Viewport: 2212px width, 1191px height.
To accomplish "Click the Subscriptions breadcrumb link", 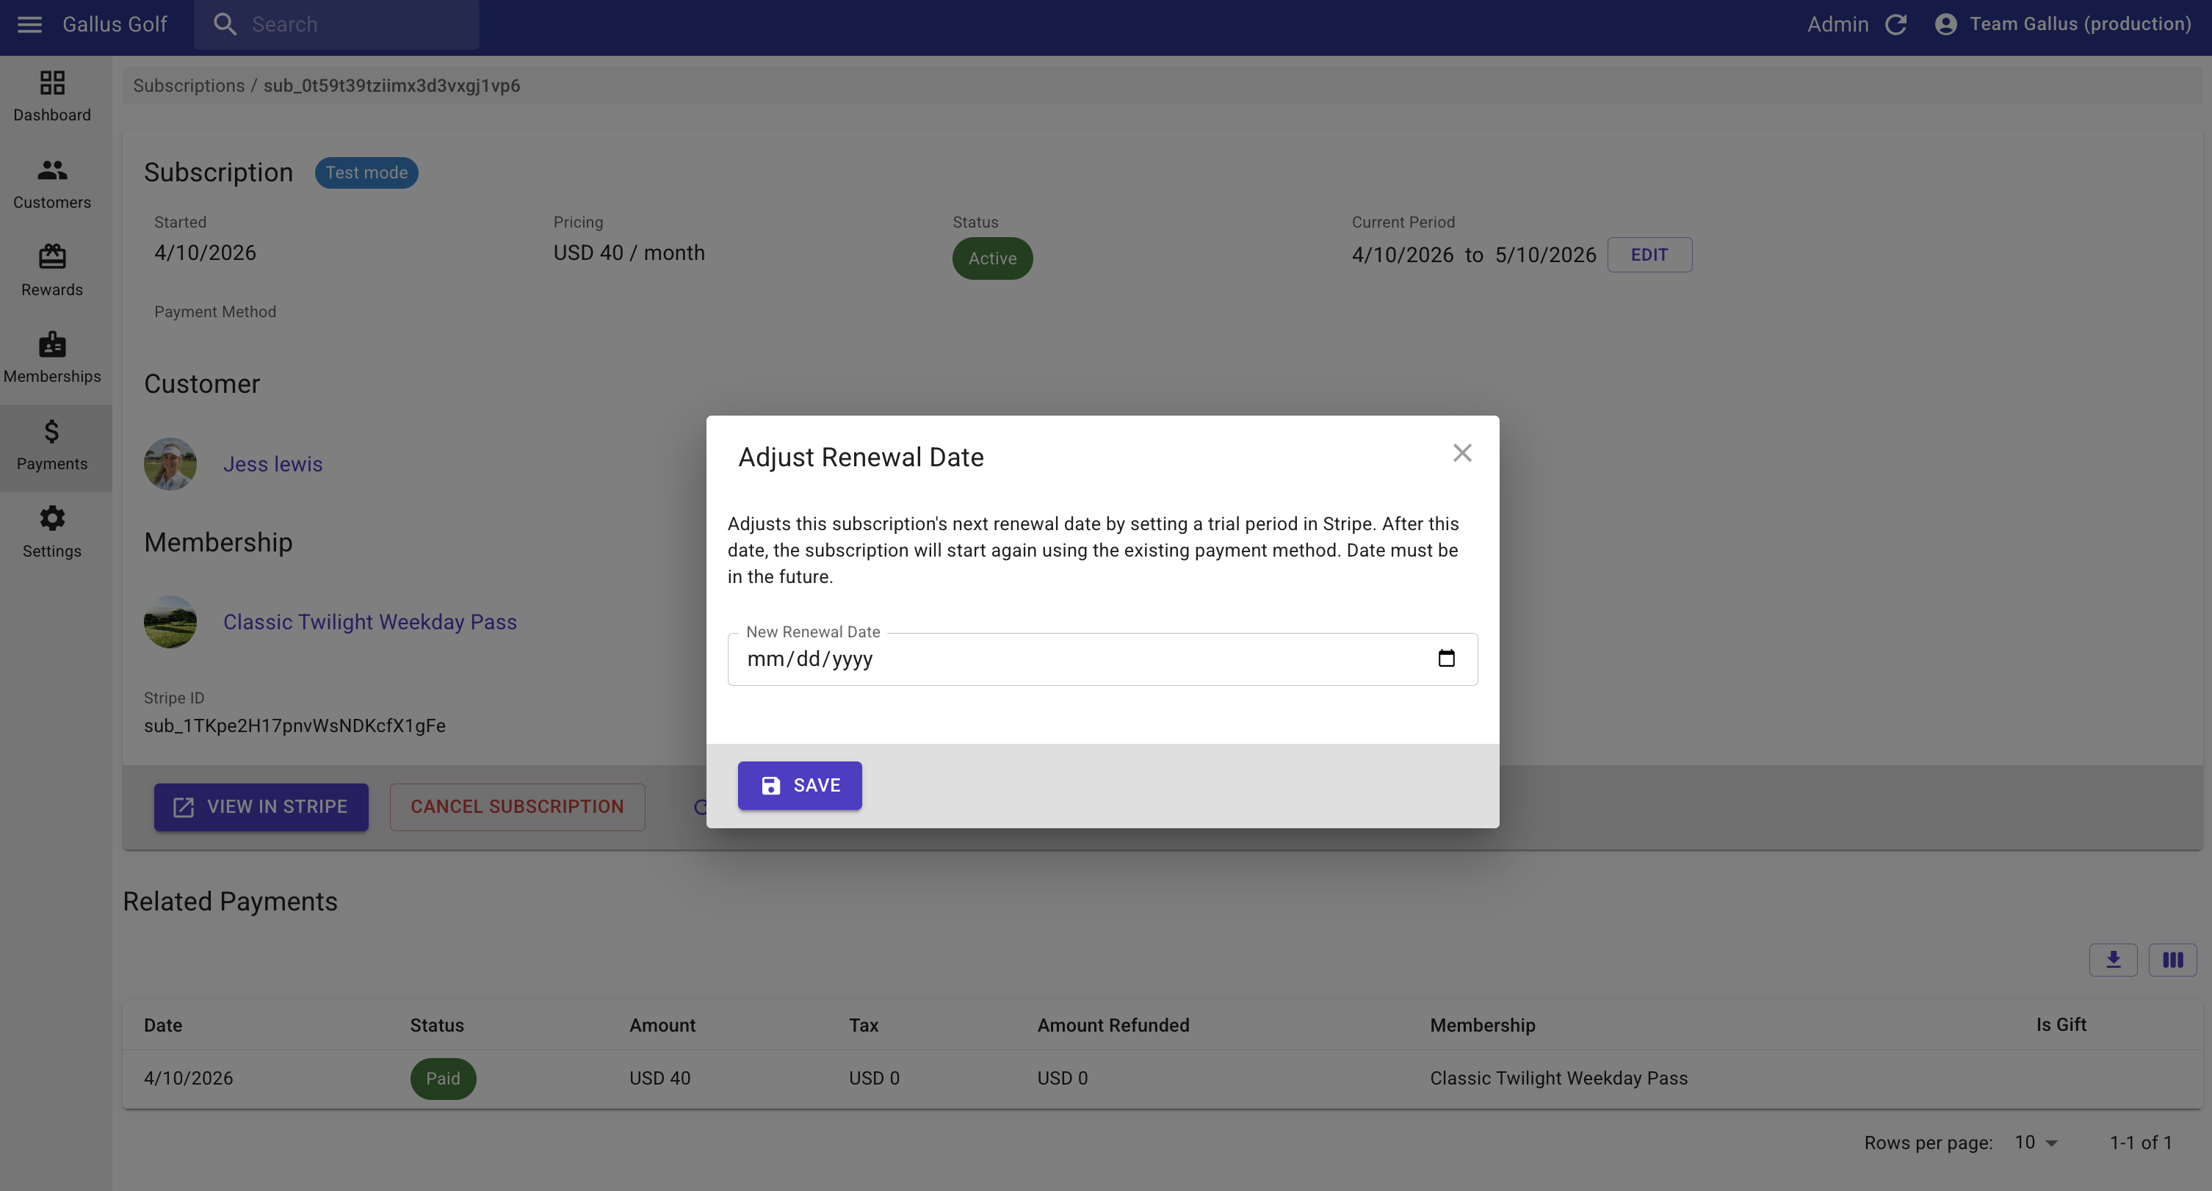I will coord(188,86).
